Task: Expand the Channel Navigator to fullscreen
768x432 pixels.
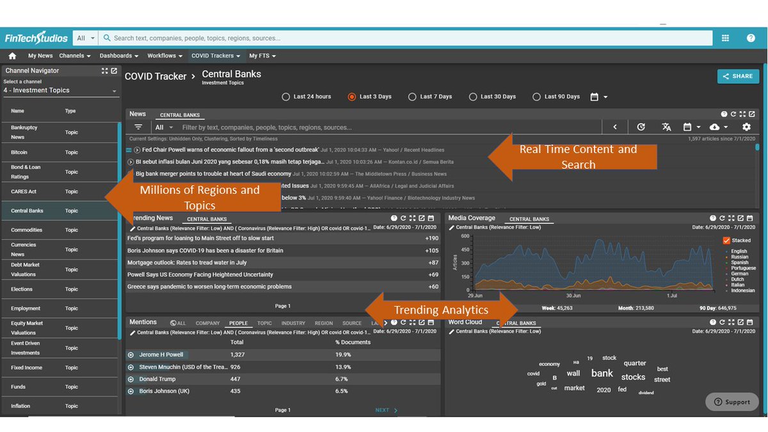Action: pyautogui.click(x=105, y=71)
